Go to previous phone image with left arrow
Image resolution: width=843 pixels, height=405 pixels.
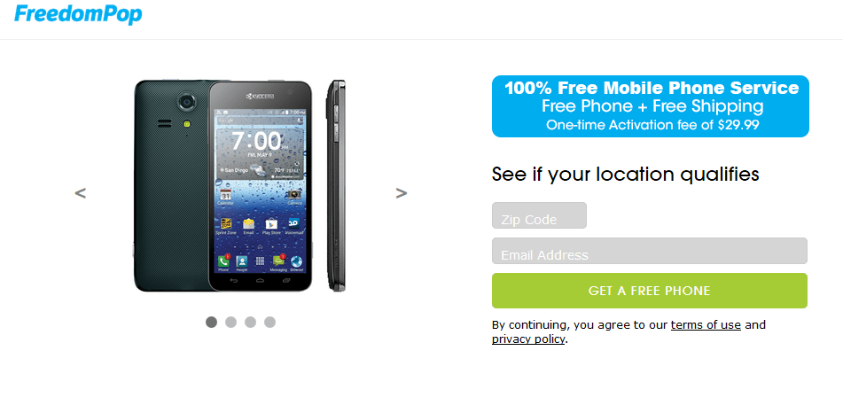click(x=80, y=193)
